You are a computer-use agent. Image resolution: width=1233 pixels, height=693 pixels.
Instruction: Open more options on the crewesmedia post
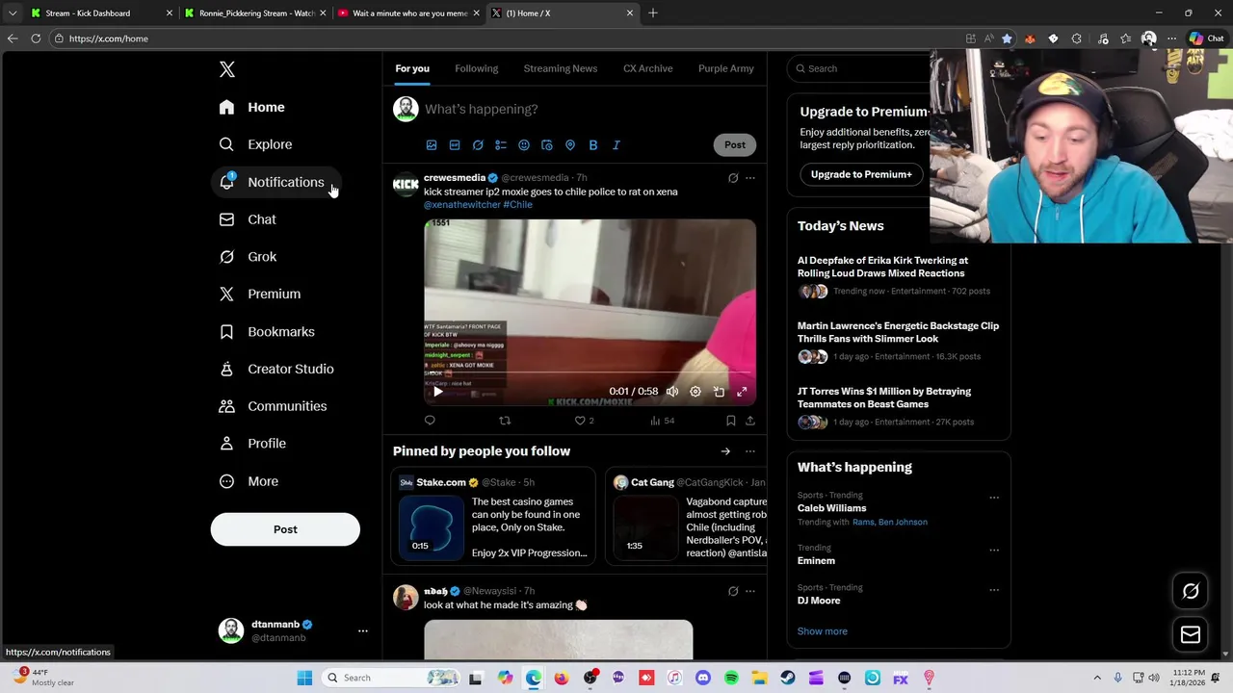[x=750, y=178]
